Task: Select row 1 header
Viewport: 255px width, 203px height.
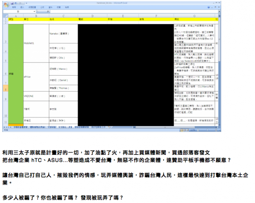Action: coord(6,20)
